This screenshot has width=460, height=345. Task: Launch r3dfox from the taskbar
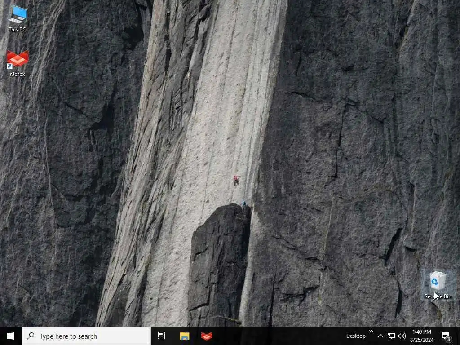(207, 336)
